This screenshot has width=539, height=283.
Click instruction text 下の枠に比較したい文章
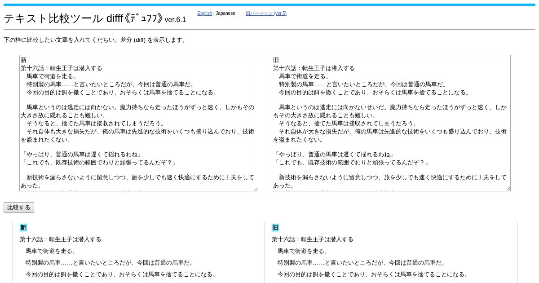point(96,40)
